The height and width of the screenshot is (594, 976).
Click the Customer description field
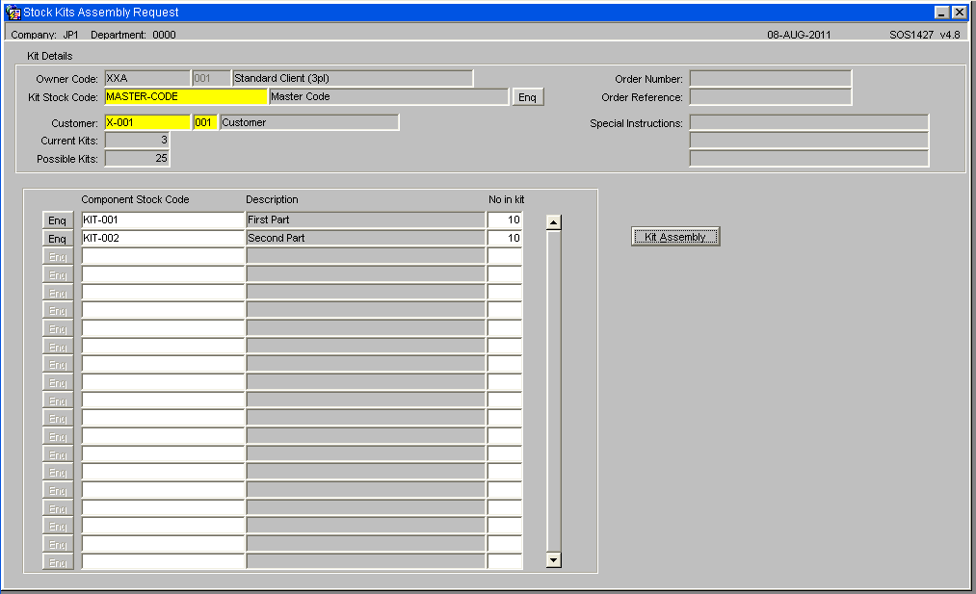[309, 122]
